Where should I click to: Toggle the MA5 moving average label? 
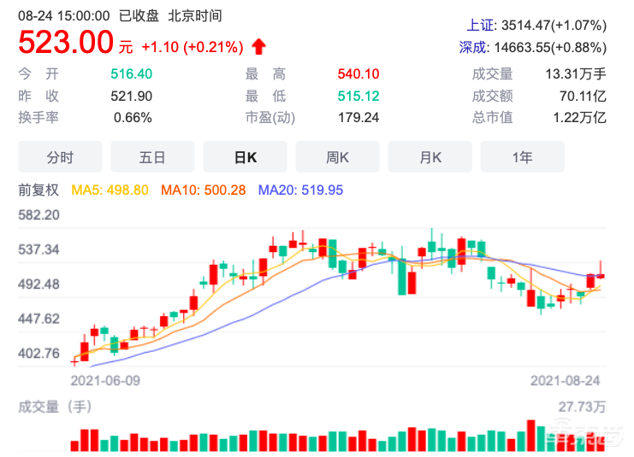click(110, 190)
